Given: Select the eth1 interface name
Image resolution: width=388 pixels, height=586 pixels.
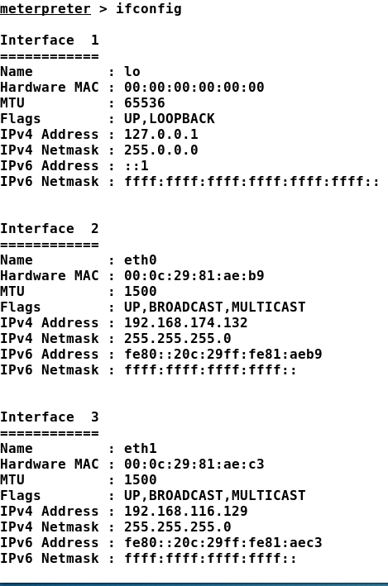Looking at the screenshot, I should tap(141, 448).
